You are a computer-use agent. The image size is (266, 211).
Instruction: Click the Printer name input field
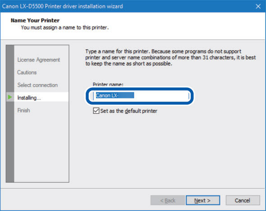pyautogui.click(x=141, y=96)
